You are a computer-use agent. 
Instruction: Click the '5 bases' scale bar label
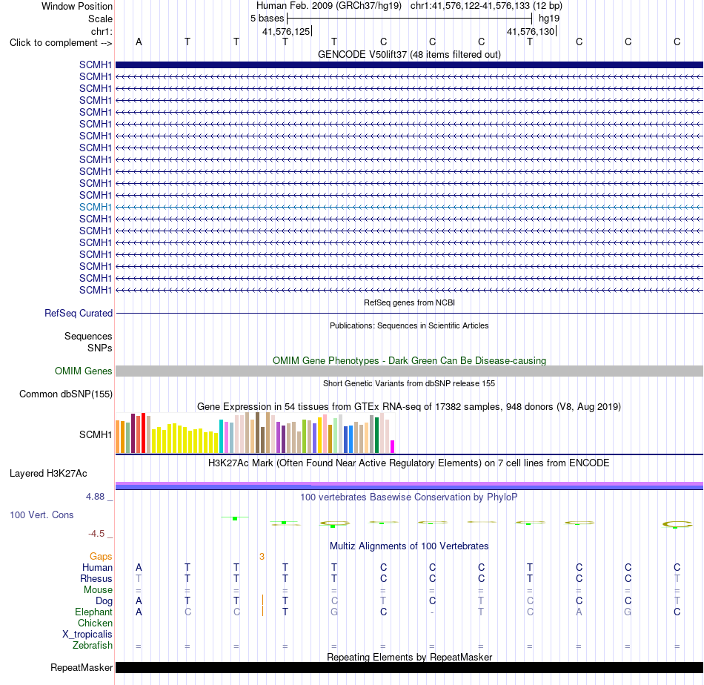pyautogui.click(x=267, y=19)
